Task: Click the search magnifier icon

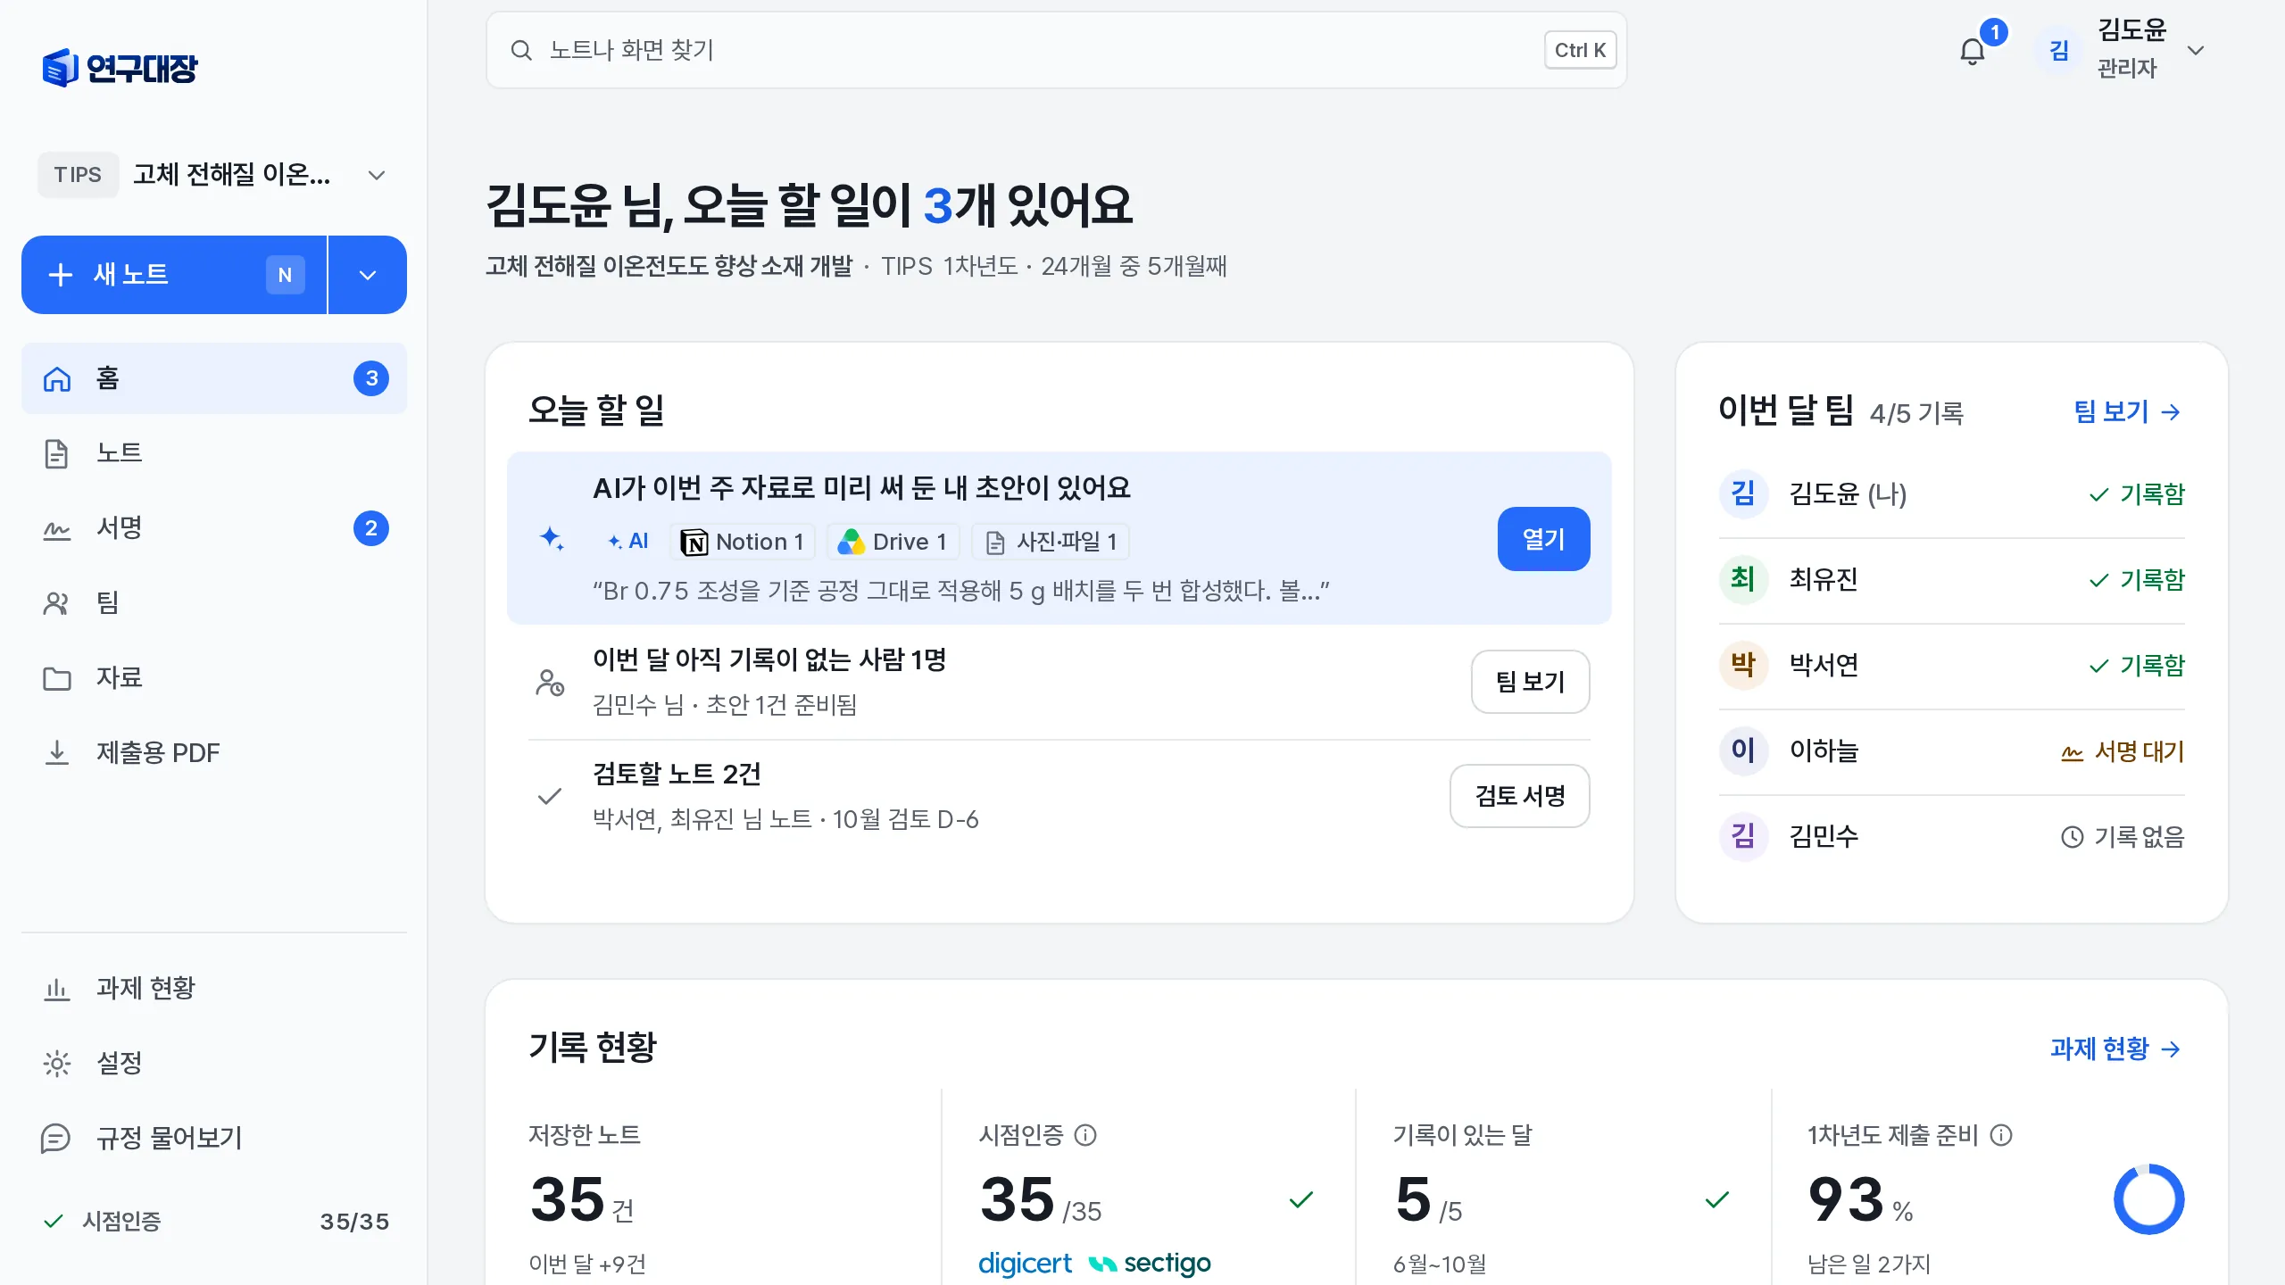Action: pos(521,50)
